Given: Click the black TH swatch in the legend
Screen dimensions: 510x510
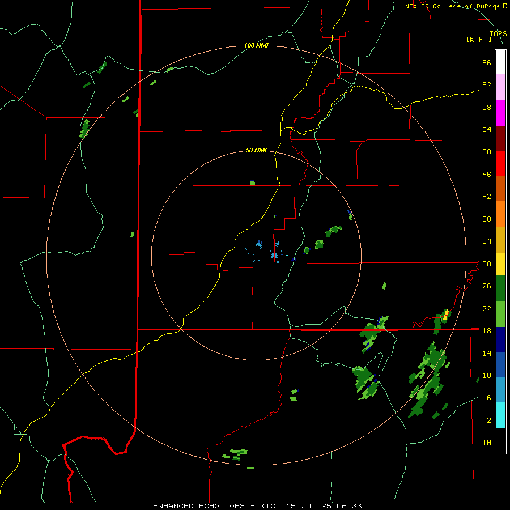Looking at the screenshot, I should [500, 441].
